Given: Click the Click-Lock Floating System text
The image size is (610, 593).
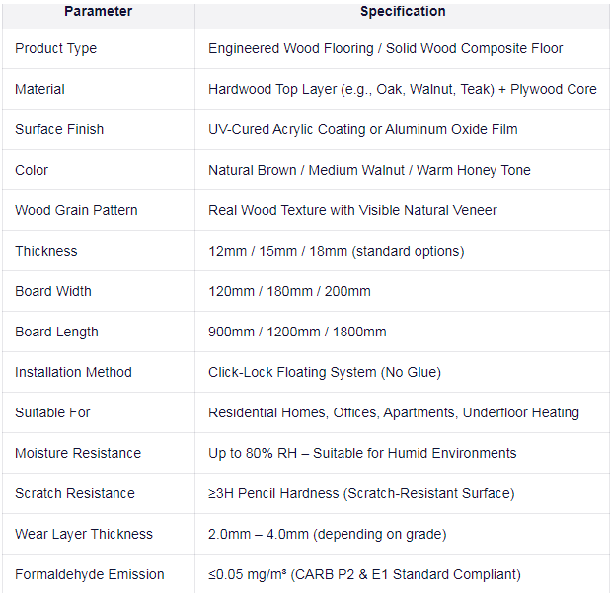Looking at the screenshot, I should (x=325, y=372).
